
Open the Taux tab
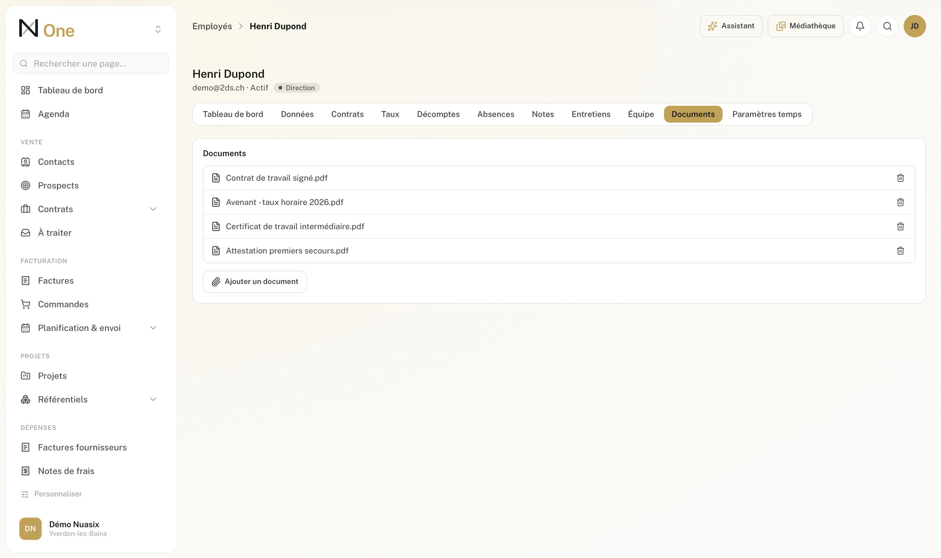[x=390, y=114]
